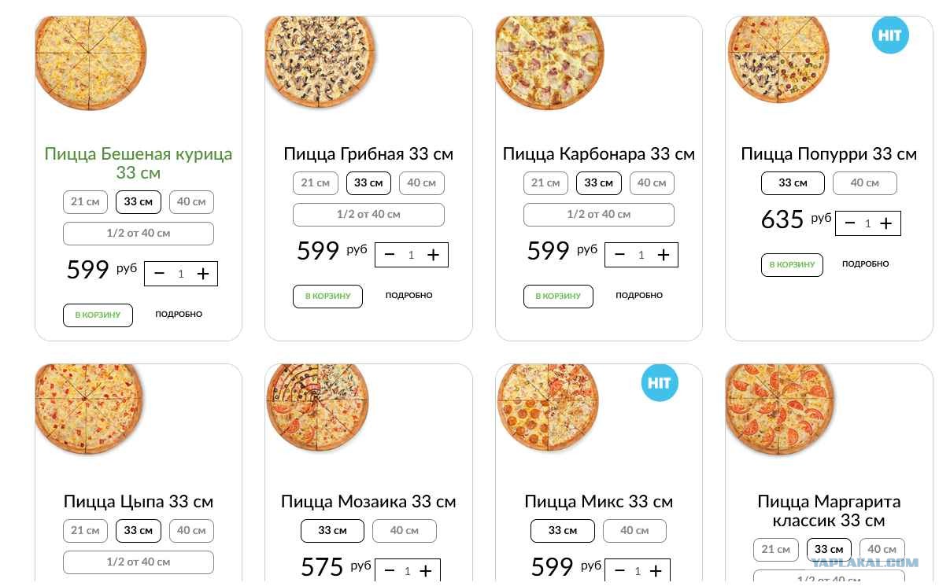
Task: Open ПОДРОБНО details for Пицца Карбонара
Action: point(639,296)
